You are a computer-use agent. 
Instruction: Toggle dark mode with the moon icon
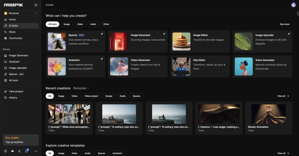19,151
